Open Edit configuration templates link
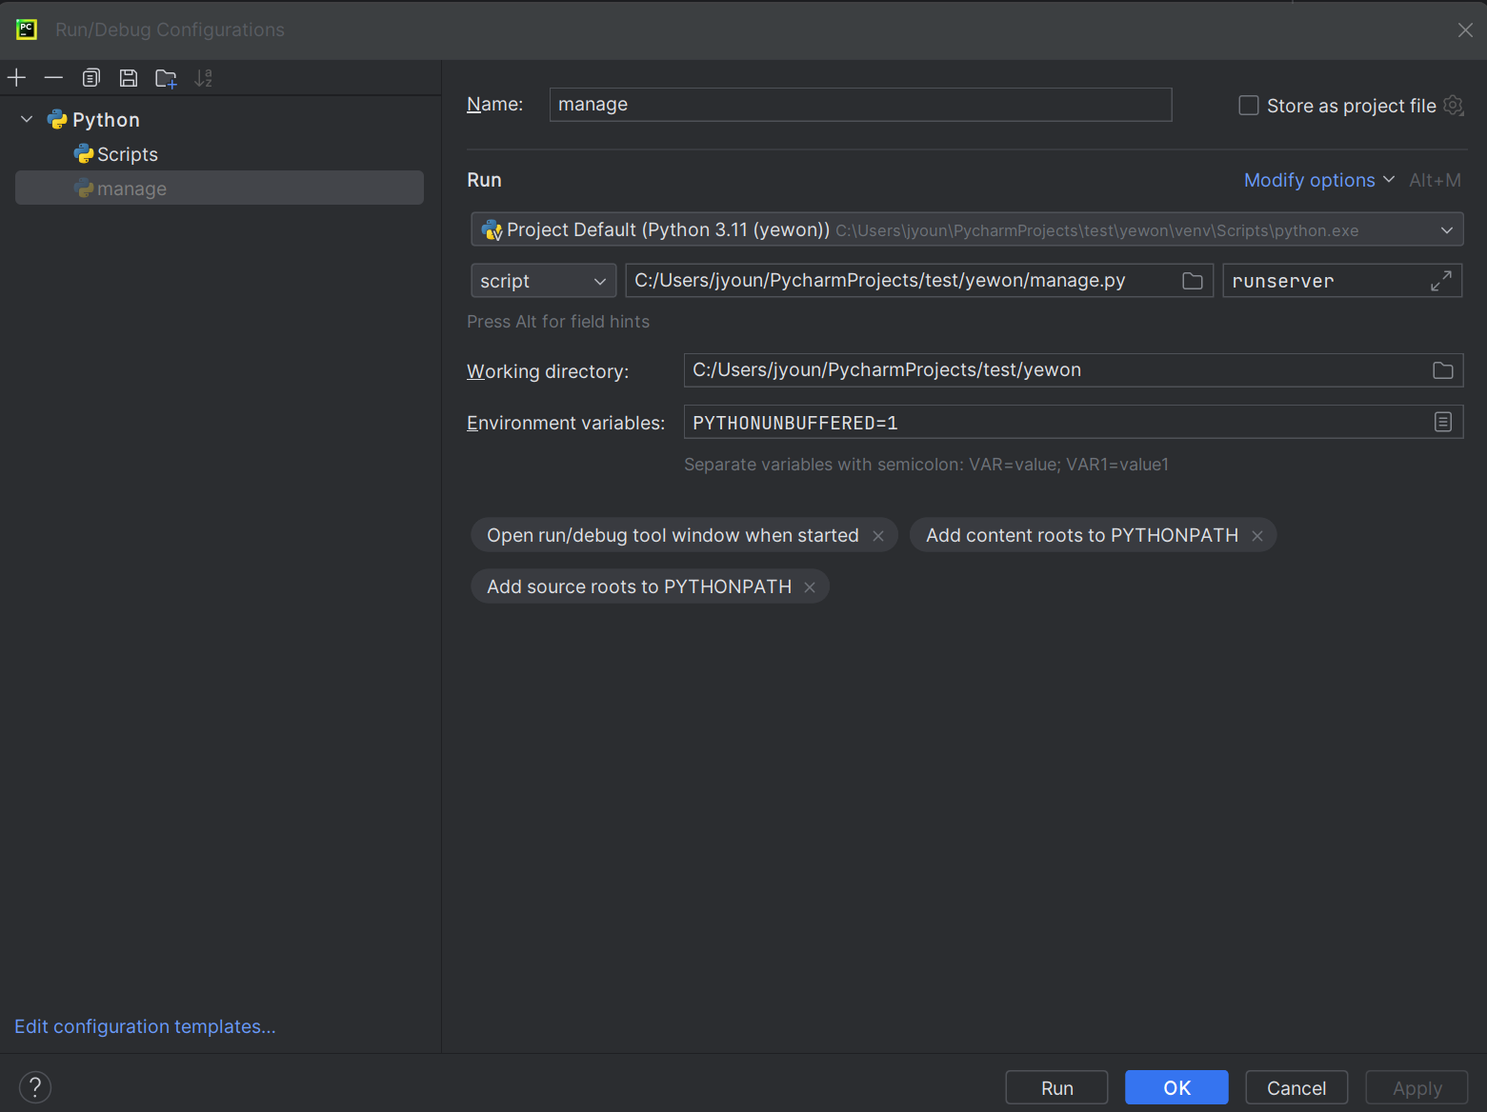1487x1112 pixels. (x=145, y=1026)
